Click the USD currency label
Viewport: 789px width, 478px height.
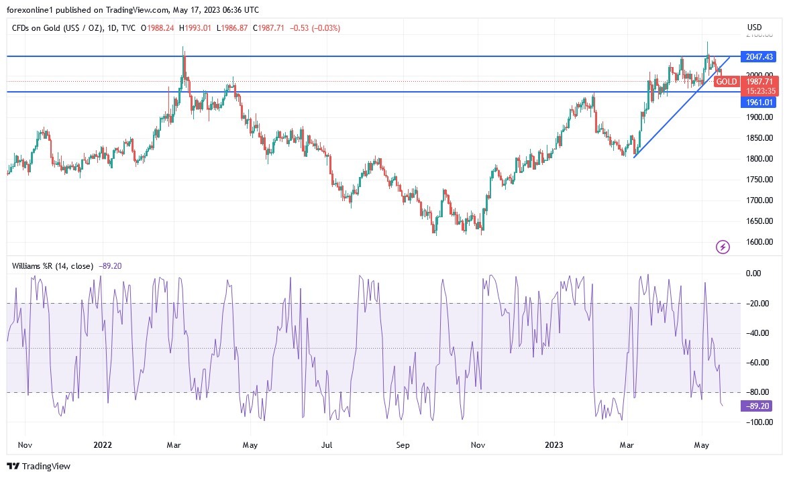[754, 27]
